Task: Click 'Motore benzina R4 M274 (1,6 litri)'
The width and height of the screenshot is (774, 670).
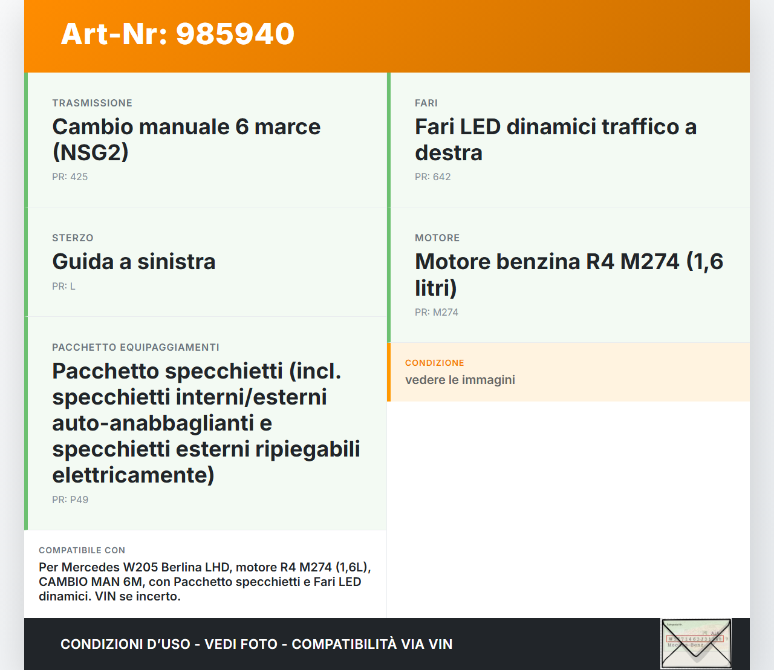Action: [x=568, y=274]
